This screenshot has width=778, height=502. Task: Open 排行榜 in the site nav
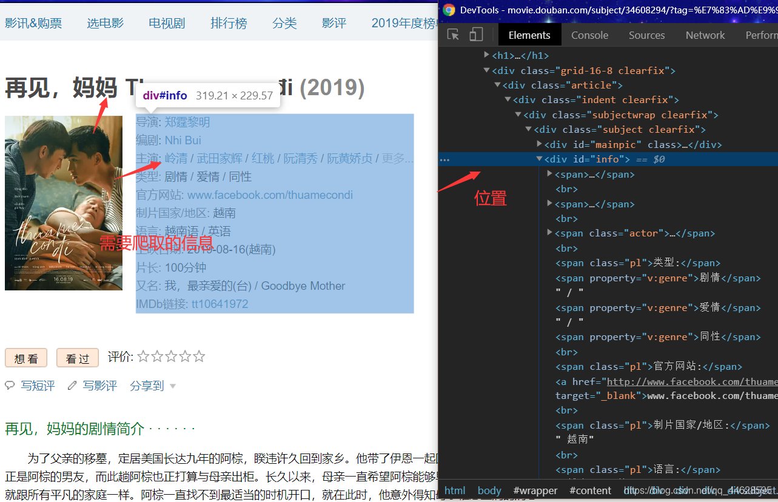pyautogui.click(x=229, y=24)
